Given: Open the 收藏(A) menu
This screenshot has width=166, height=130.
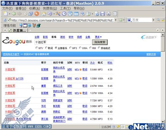Looking at the screenshot, I should point(34,8).
